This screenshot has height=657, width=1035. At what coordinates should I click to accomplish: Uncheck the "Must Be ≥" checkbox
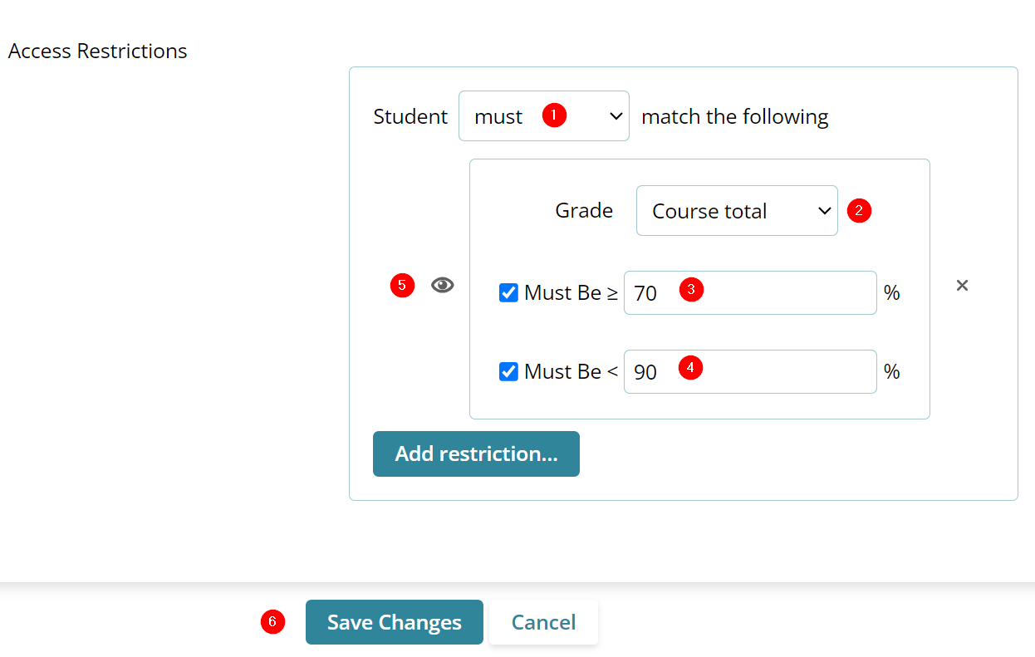pyautogui.click(x=508, y=292)
